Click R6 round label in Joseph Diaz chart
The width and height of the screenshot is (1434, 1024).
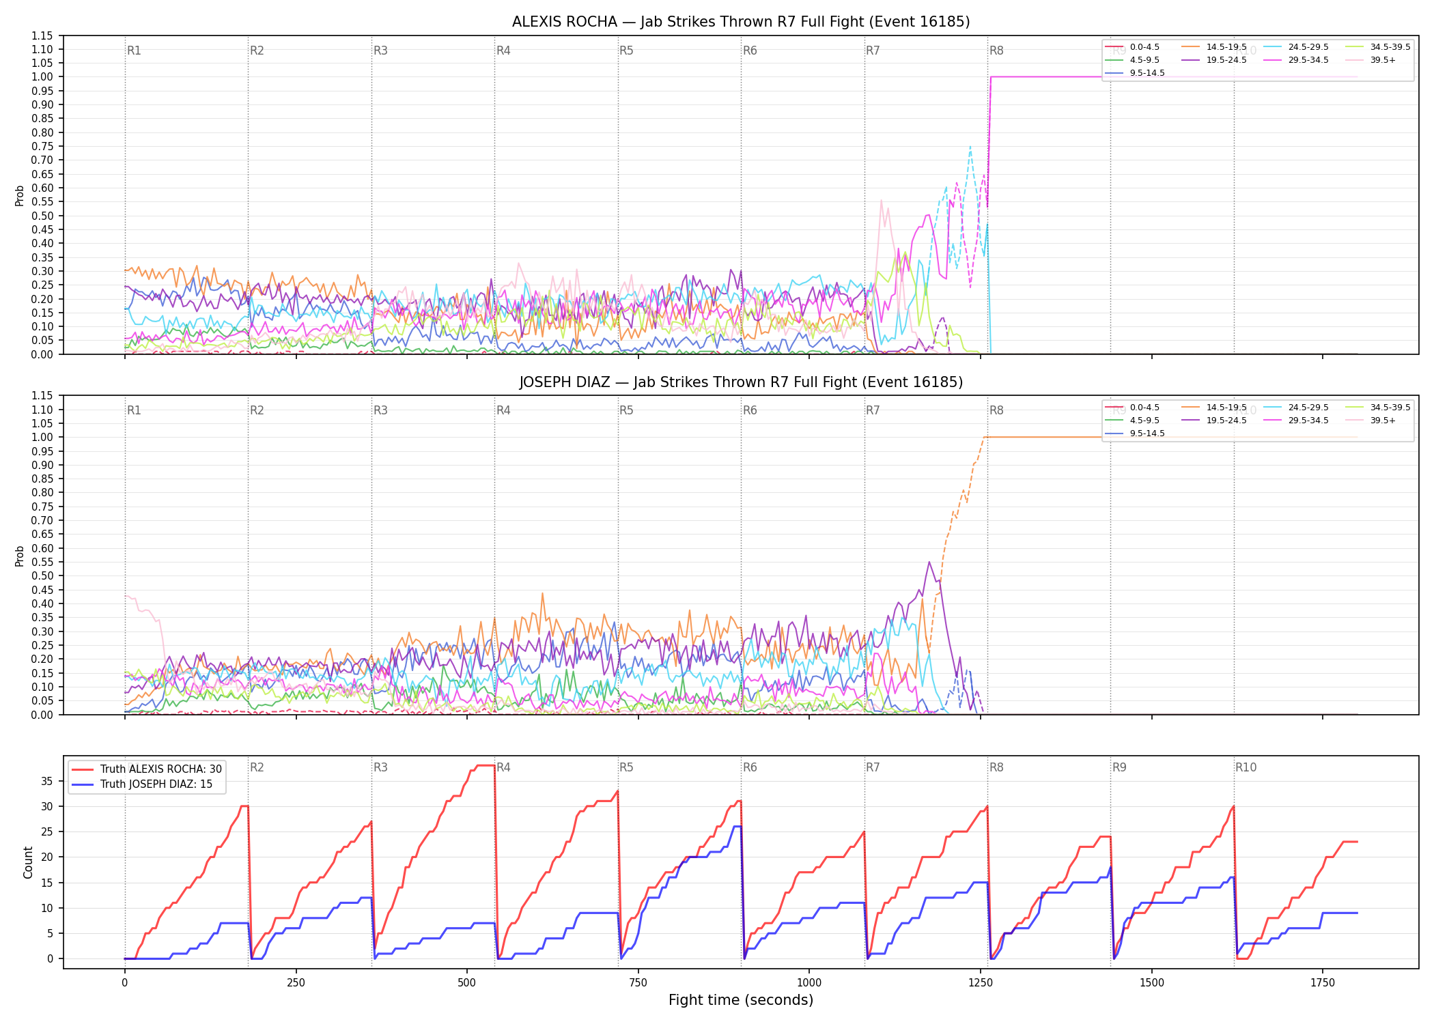tap(750, 410)
